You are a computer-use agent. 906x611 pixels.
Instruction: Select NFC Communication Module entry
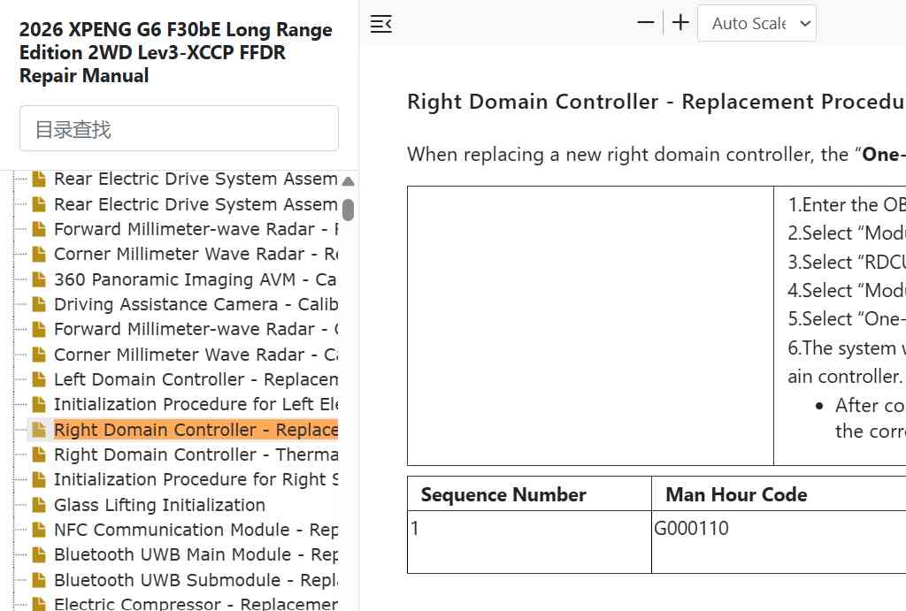coord(196,530)
